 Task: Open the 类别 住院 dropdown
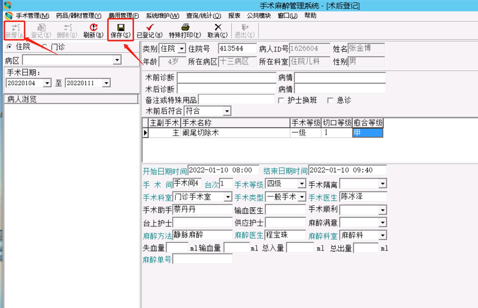pos(182,49)
